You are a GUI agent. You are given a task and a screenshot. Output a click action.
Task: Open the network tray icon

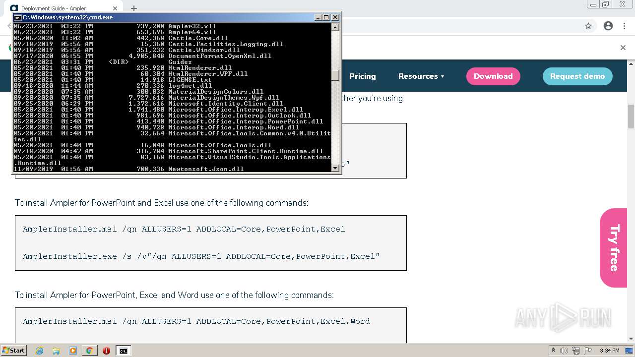click(x=576, y=351)
